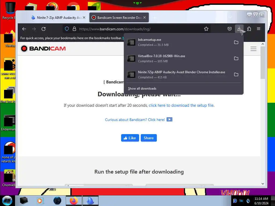Open the Windows Start menu
Image resolution: width=275 pixels, height=206 pixels.
click(x=7, y=201)
